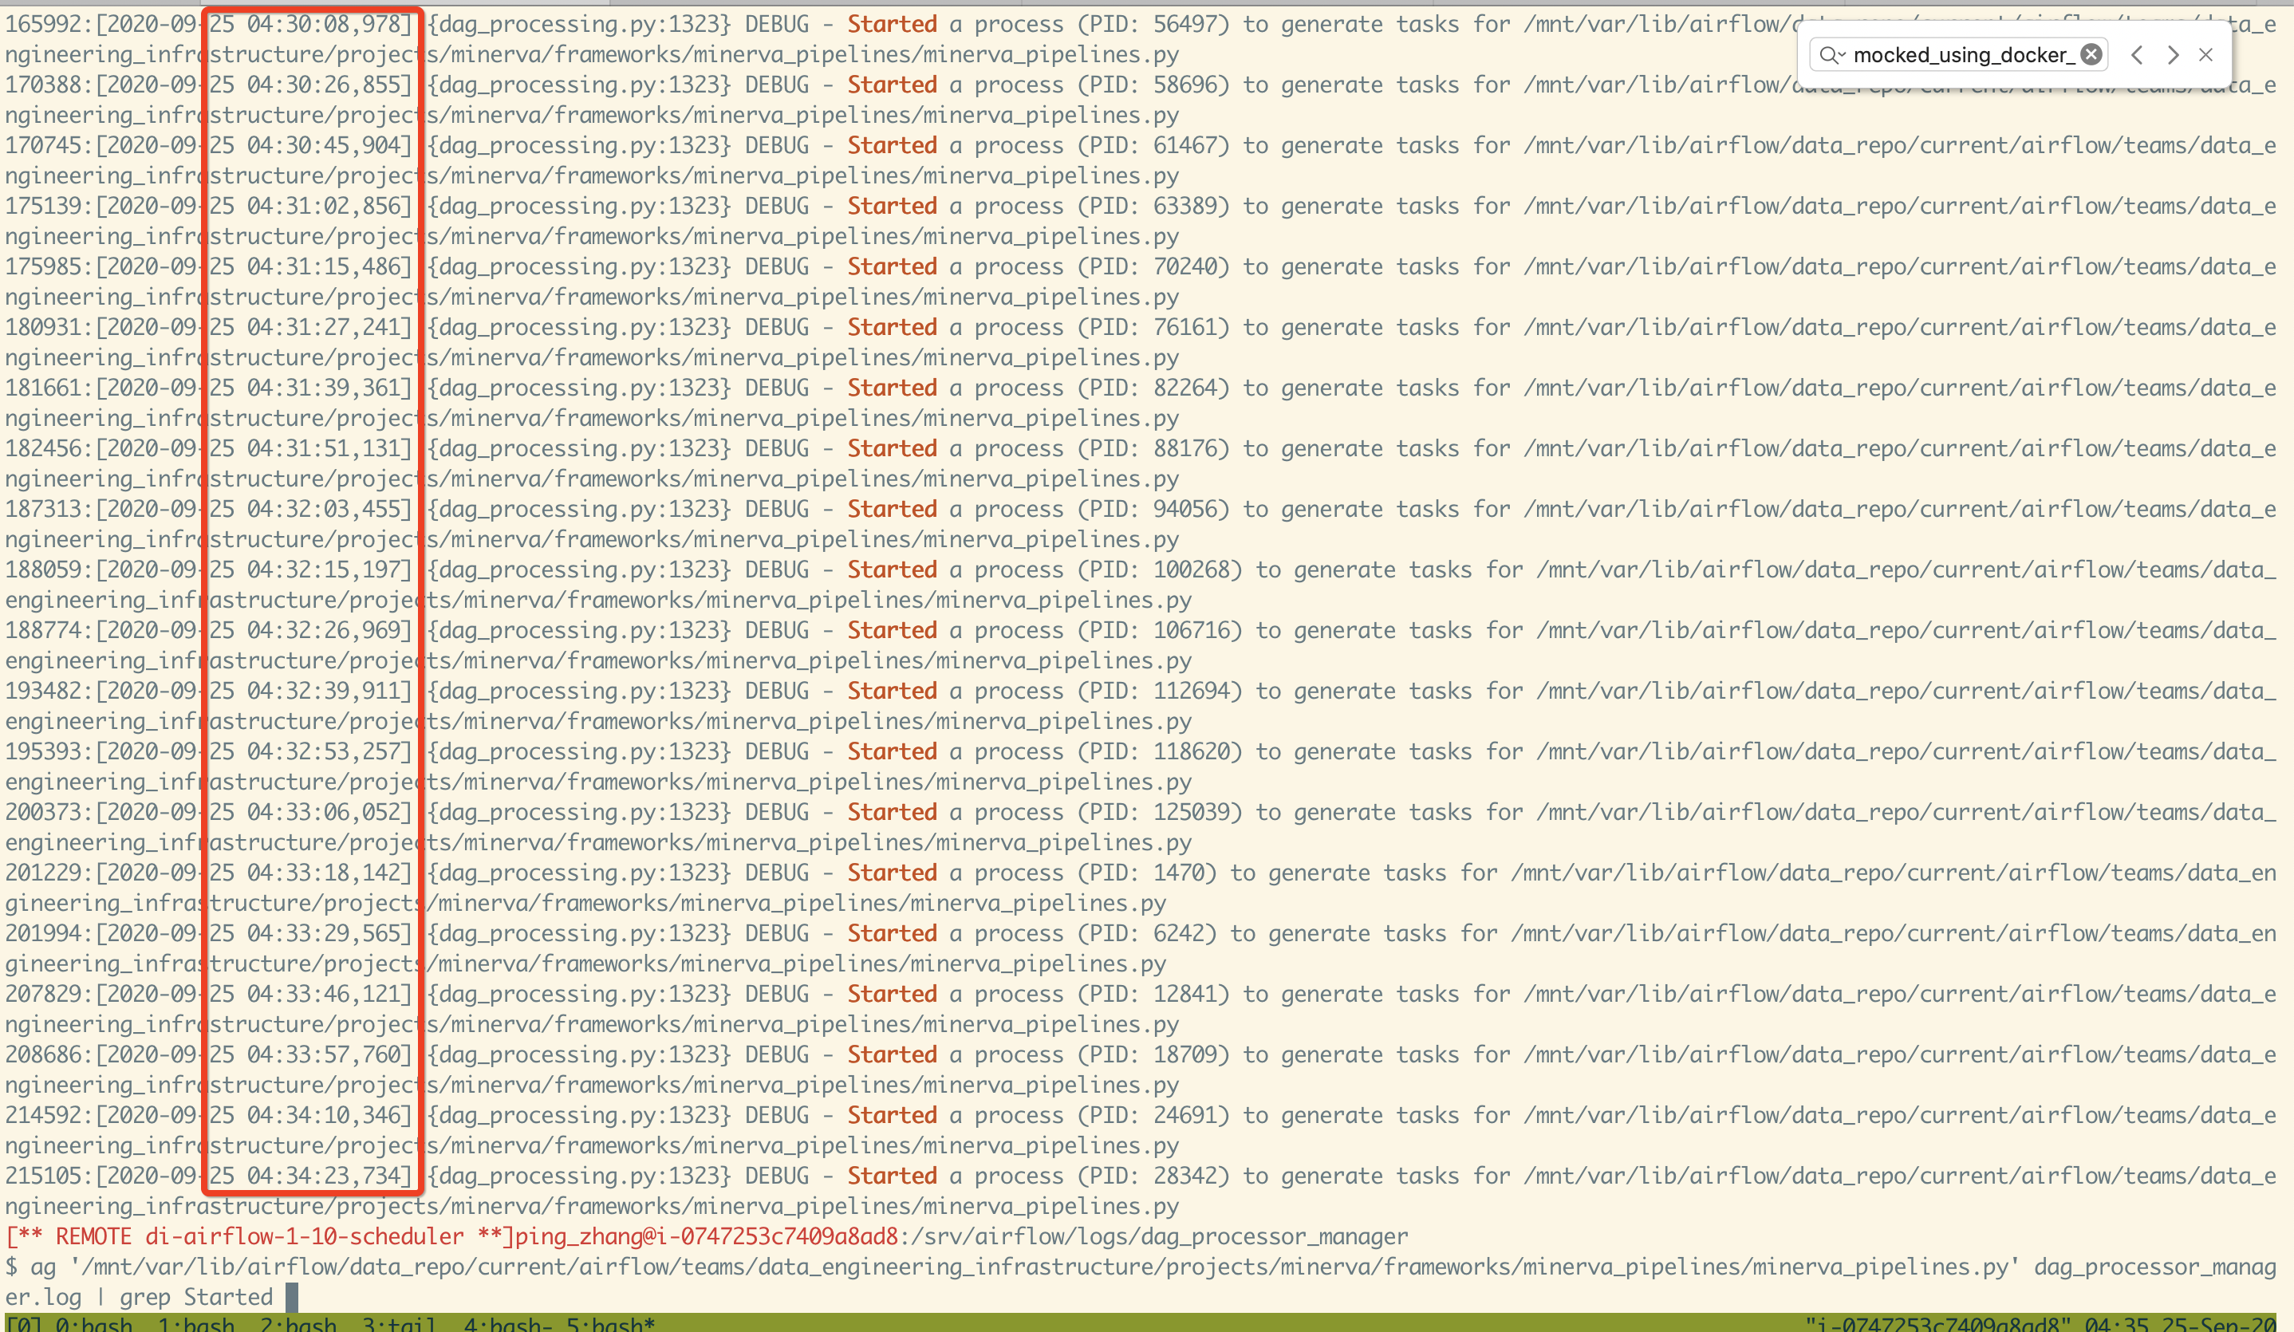Switch to tmux window 1:bash
2294x1332 pixels.
(x=195, y=1324)
